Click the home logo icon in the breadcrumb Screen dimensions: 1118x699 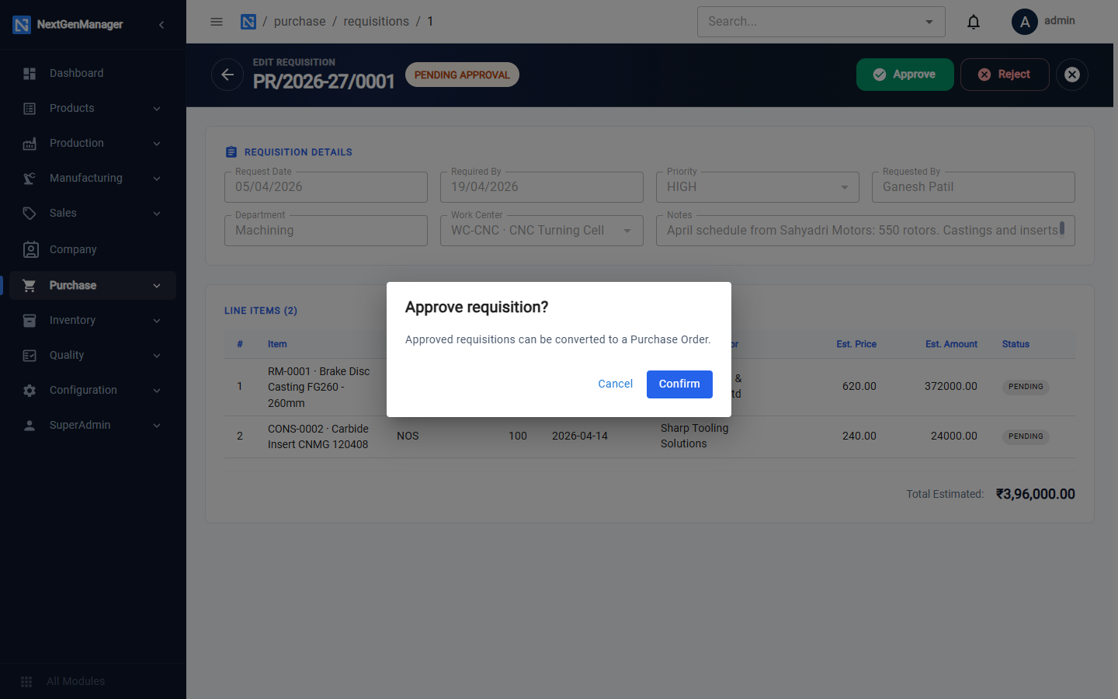(x=248, y=22)
